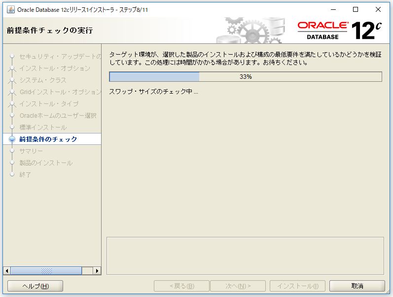Minimize the installer window
The height and width of the screenshot is (297, 393).
[x=333, y=9]
